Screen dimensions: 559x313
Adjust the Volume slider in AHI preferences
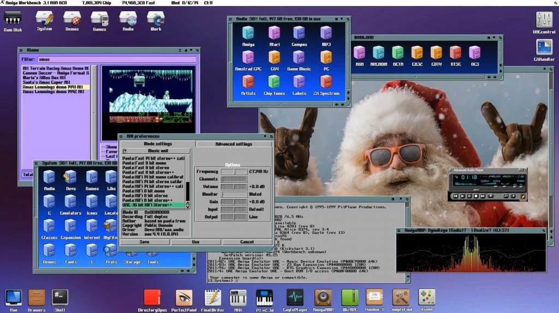pos(234,186)
